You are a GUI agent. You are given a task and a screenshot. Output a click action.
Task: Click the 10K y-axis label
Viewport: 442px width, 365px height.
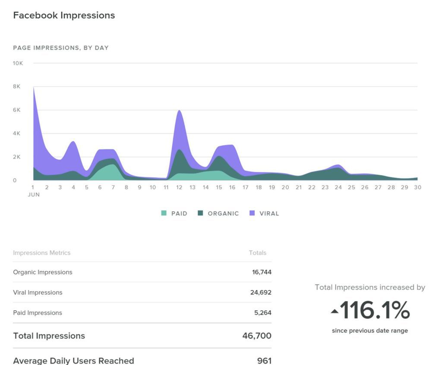click(x=18, y=63)
